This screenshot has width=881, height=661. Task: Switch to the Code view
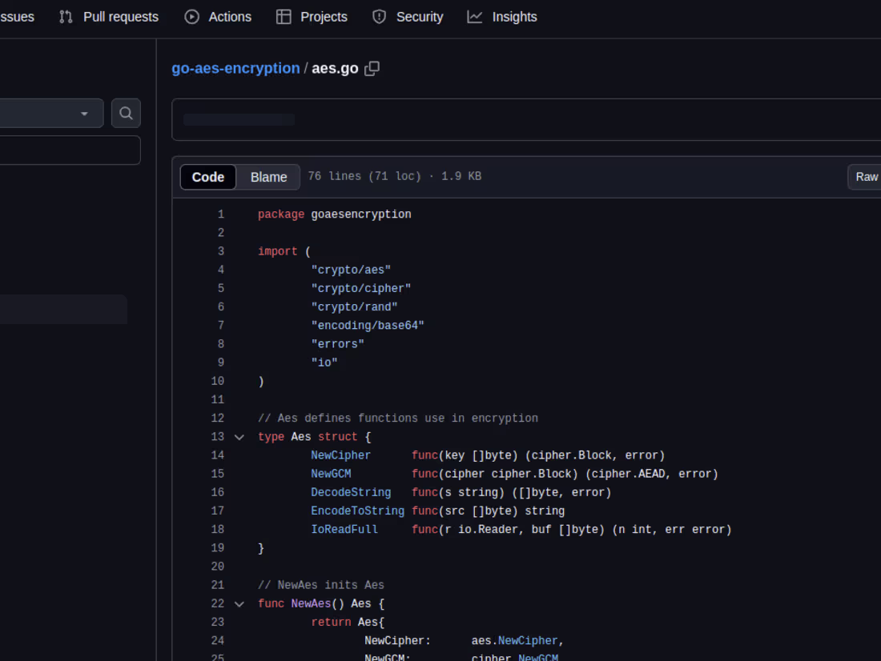pyautogui.click(x=208, y=177)
